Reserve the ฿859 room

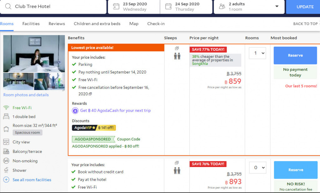click(295, 55)
